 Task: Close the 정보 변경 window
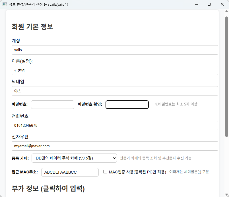coord(222,4)
